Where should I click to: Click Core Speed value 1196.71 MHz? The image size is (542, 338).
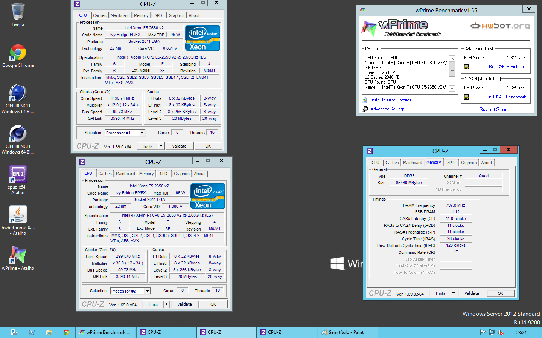(122, 98)
